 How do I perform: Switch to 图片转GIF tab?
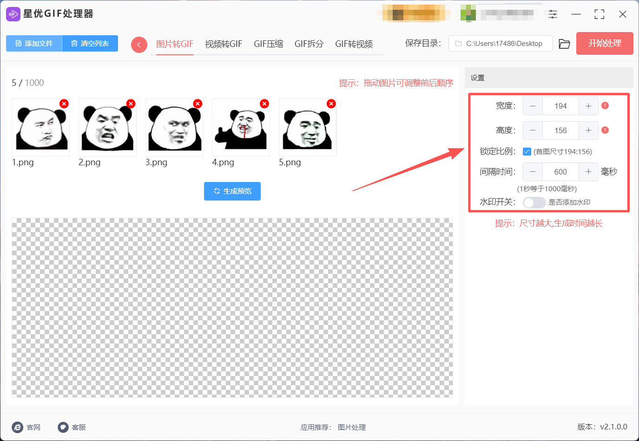point(175,44)
